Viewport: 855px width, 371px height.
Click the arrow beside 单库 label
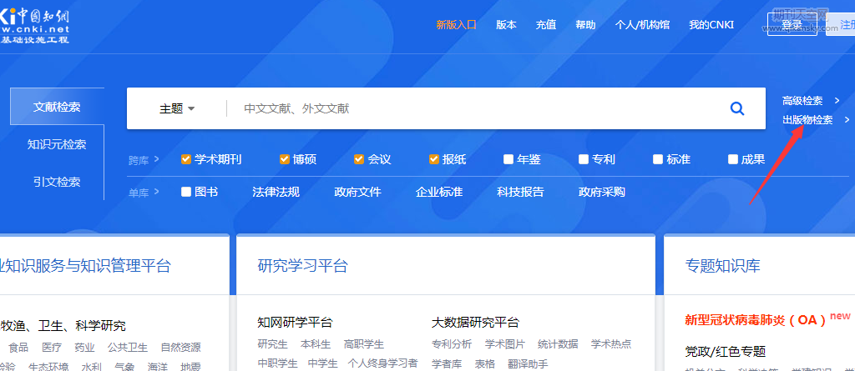[x=156, y=193]
